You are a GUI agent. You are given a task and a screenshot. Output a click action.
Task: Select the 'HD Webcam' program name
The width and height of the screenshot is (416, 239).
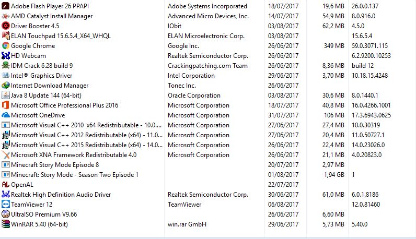coord(28,56)
